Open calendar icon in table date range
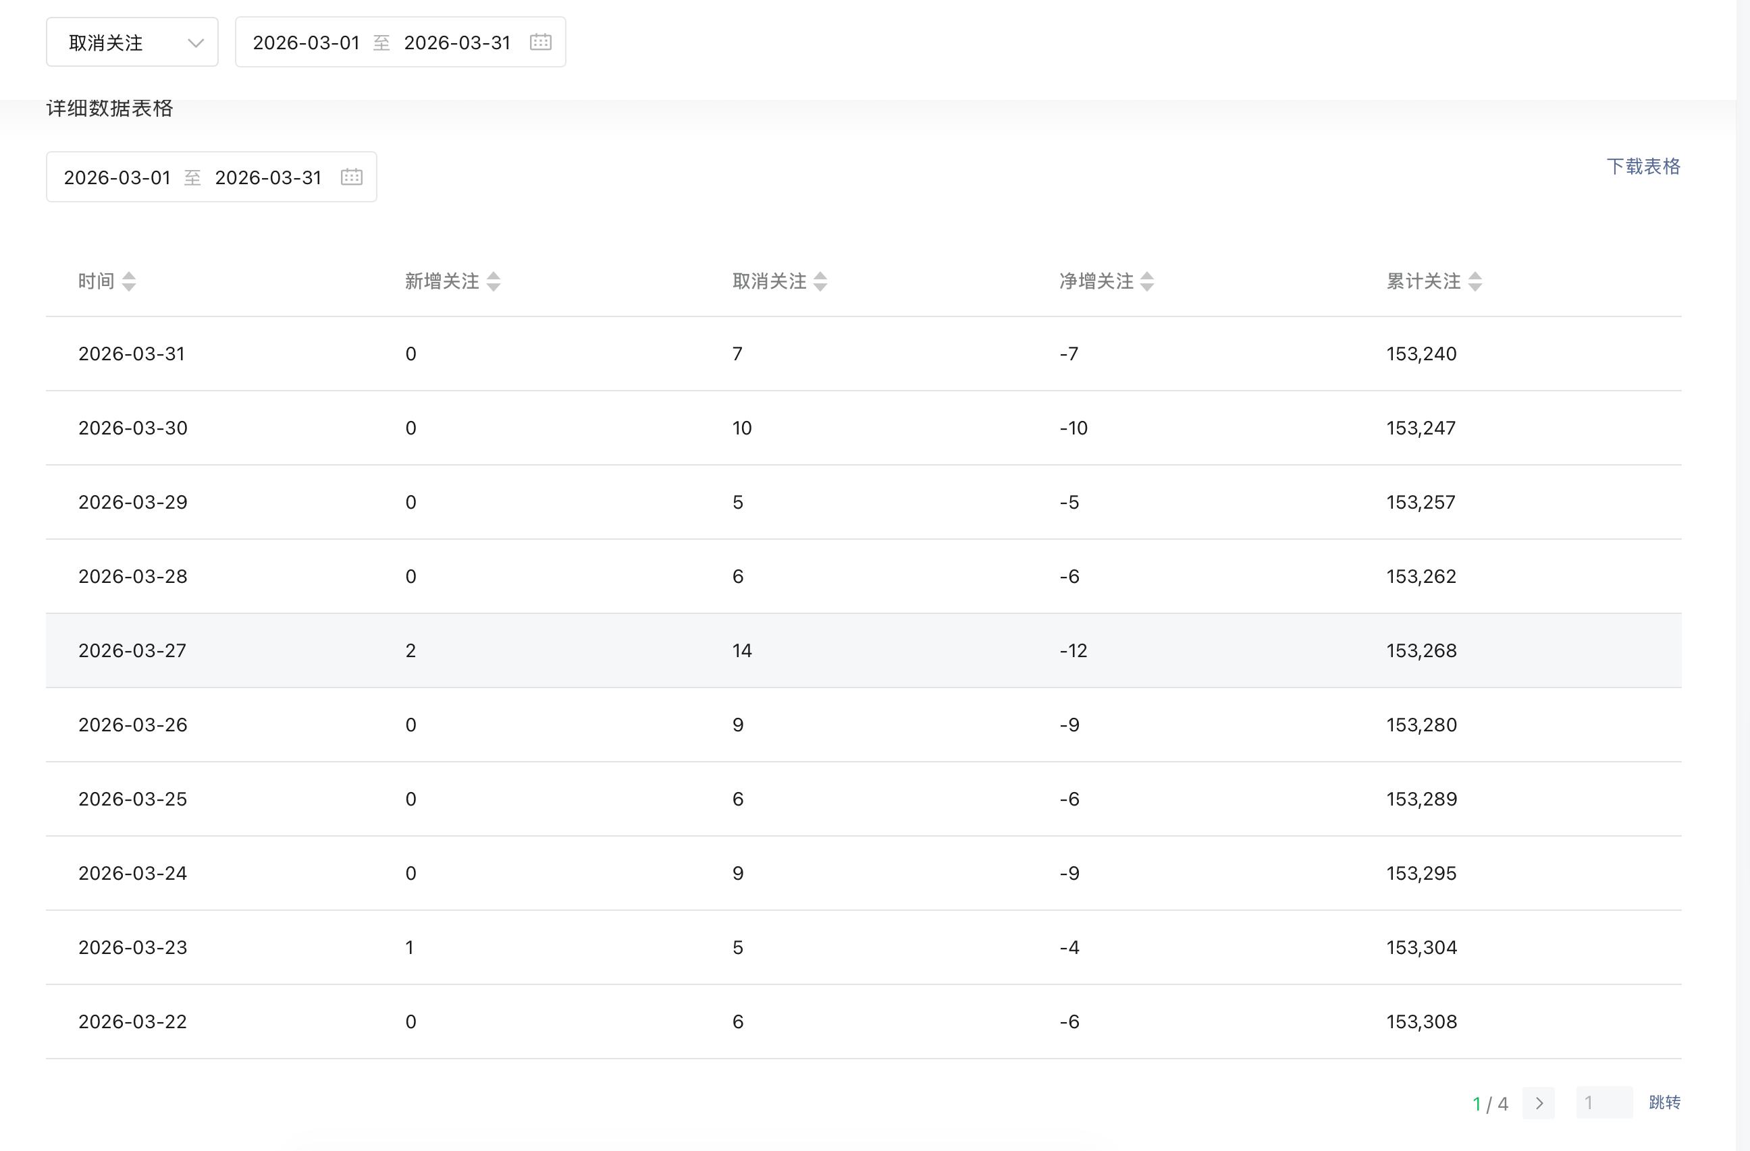 (x=352, y=176)
